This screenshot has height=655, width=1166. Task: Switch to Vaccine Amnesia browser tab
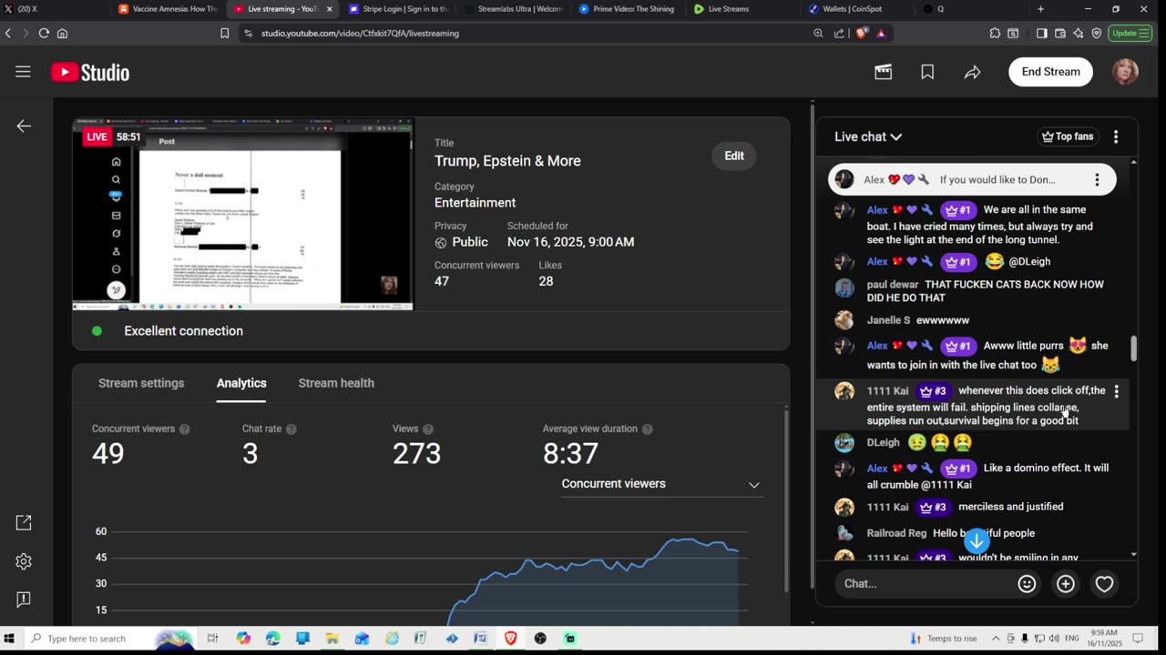[x=169, y=9]
